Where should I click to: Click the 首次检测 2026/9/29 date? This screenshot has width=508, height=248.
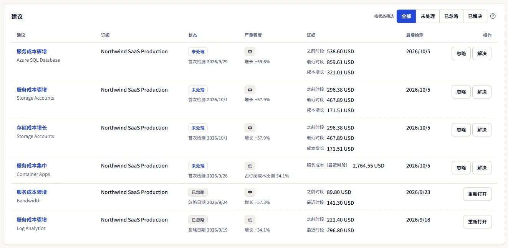[x=208, y=62]
